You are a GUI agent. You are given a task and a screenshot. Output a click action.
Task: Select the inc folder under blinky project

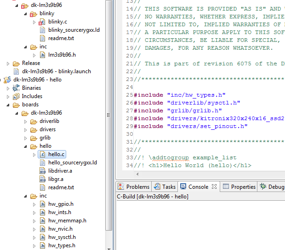click(43, 47)
